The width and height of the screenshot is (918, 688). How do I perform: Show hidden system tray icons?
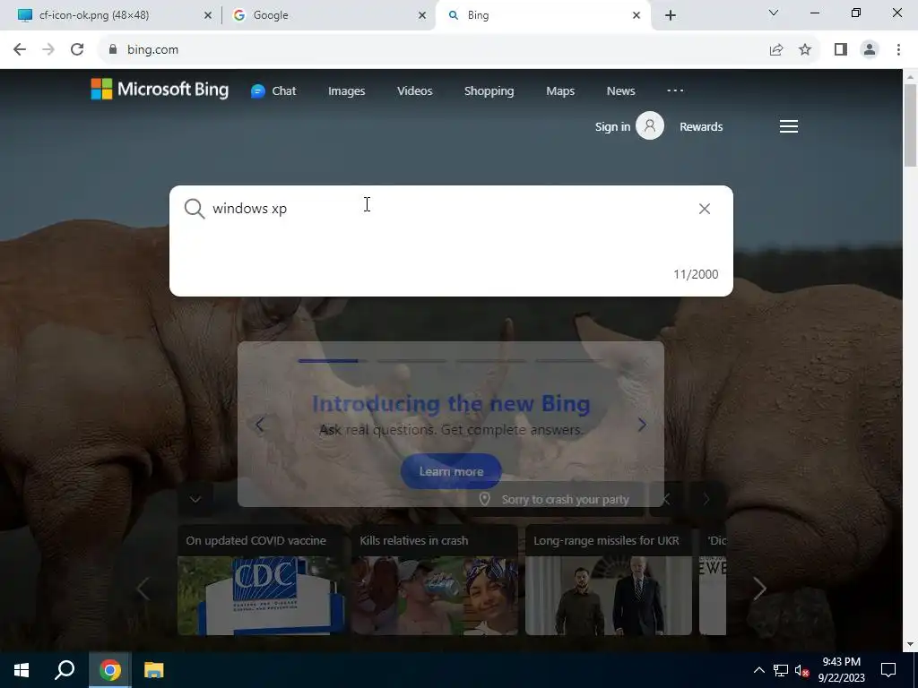[758, 670]
